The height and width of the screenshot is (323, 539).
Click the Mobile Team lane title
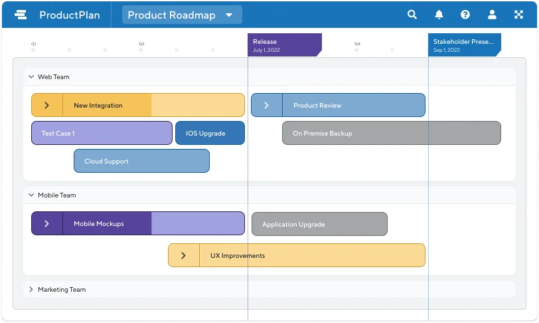click(56, 195)
